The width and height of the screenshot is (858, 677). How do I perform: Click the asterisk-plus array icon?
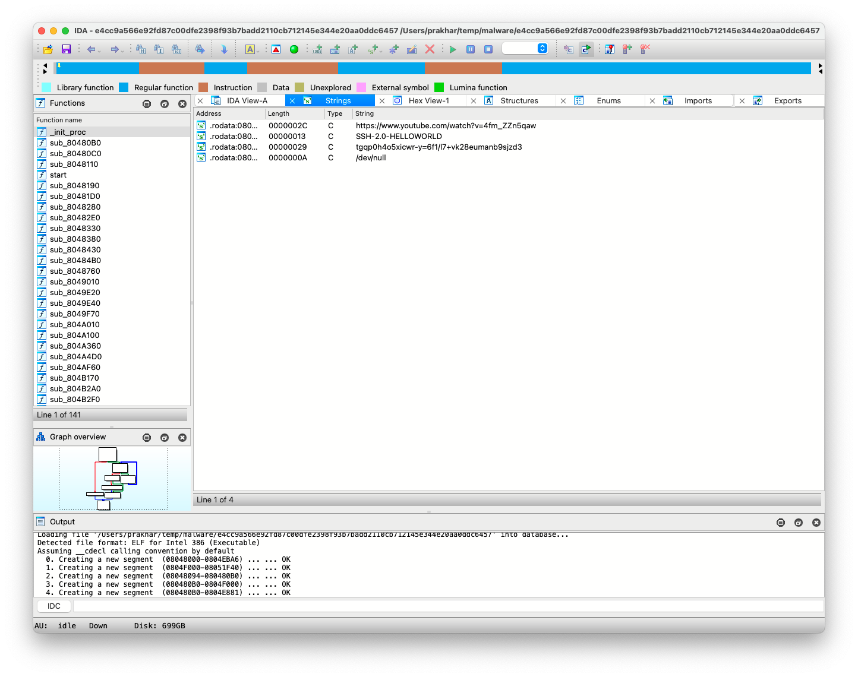(394, 49)
